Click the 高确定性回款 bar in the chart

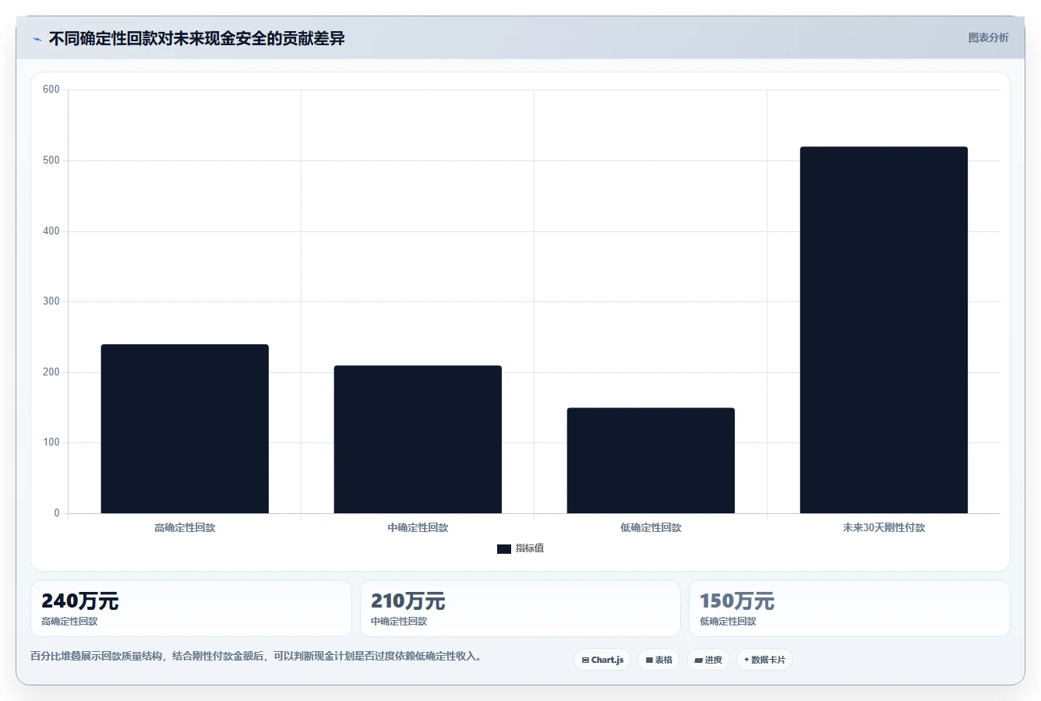pos(185,428)
